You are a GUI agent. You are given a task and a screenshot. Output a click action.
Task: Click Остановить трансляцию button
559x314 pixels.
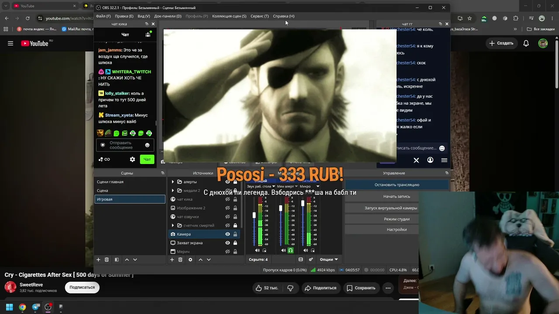(x=397, y=185)
